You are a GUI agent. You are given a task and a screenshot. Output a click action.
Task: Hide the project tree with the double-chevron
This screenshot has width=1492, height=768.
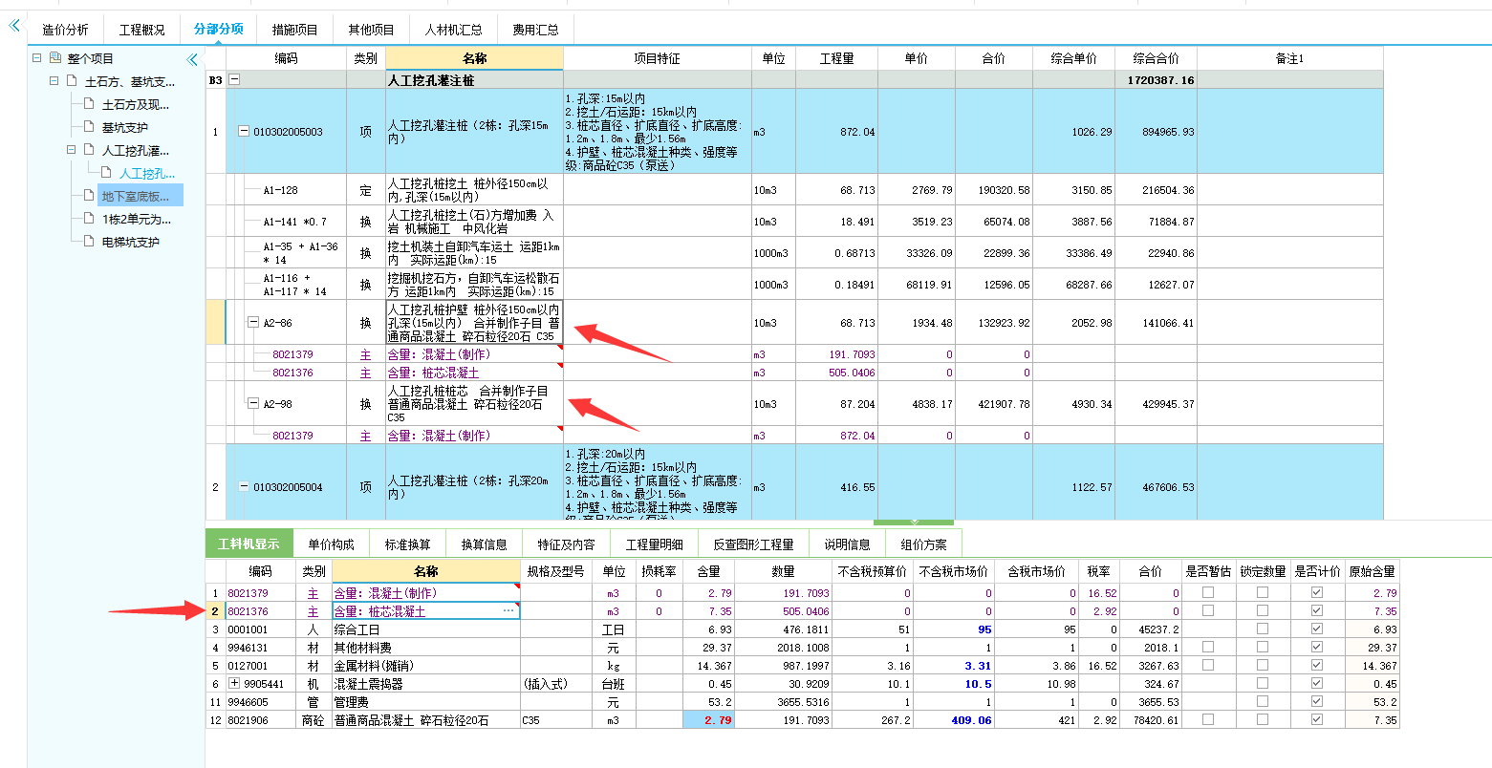[x=192, y=59]
